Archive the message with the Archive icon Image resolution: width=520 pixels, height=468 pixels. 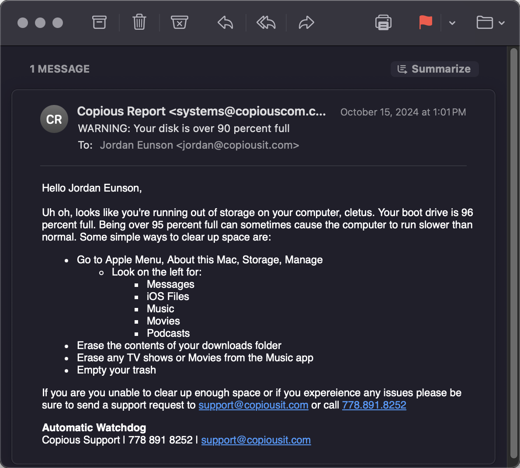pyautogui.click(x=99, y=23)
